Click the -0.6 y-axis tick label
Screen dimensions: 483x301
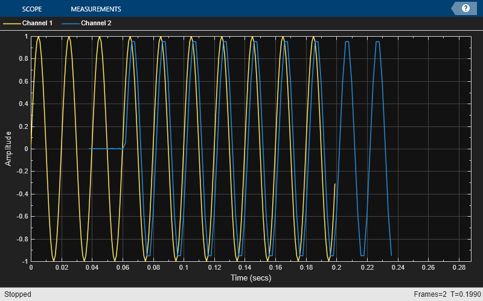(22, 217)
